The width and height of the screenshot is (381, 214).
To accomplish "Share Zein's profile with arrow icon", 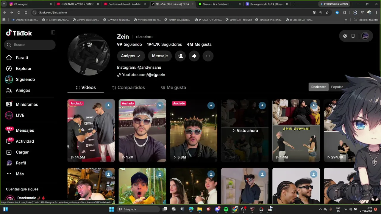I will pos(194,56).
